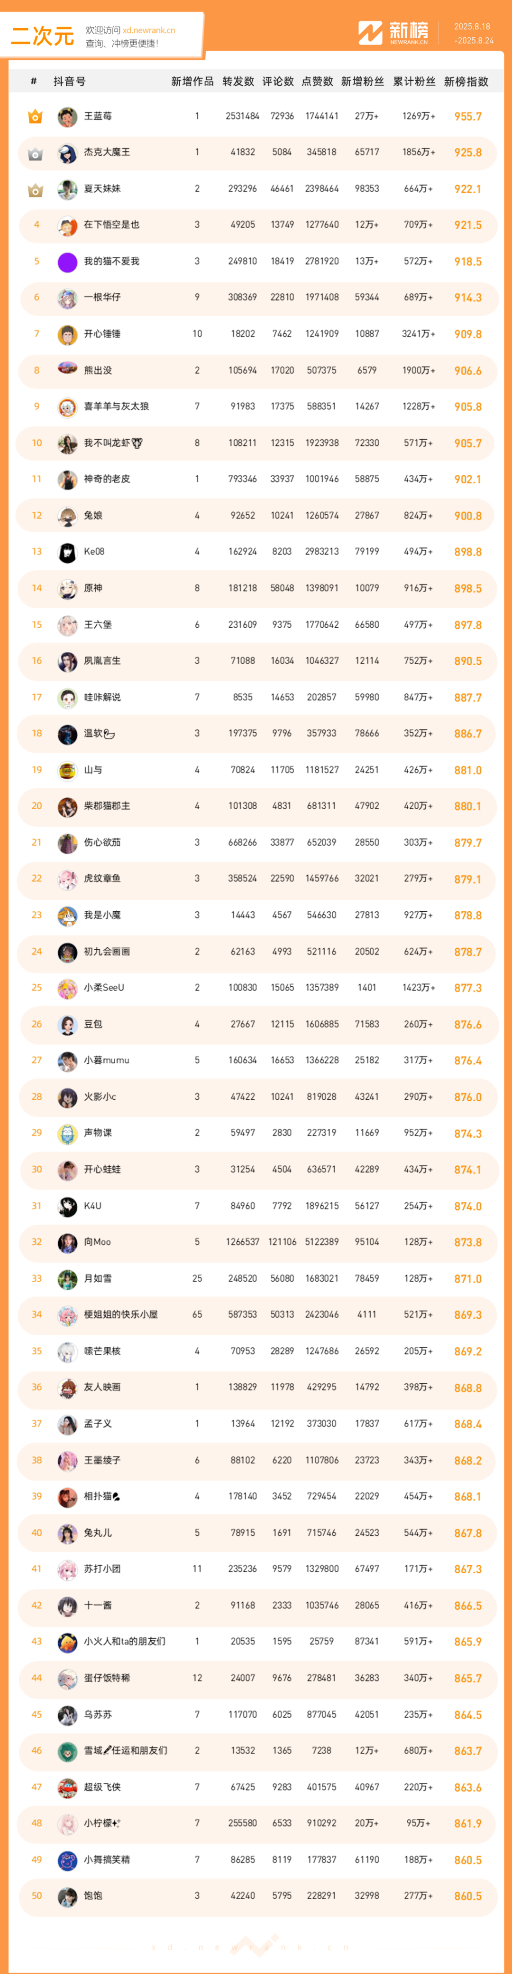Click the 开心锤锤 avatar
The image size is (512, 1974).
[x=67, y=335]
